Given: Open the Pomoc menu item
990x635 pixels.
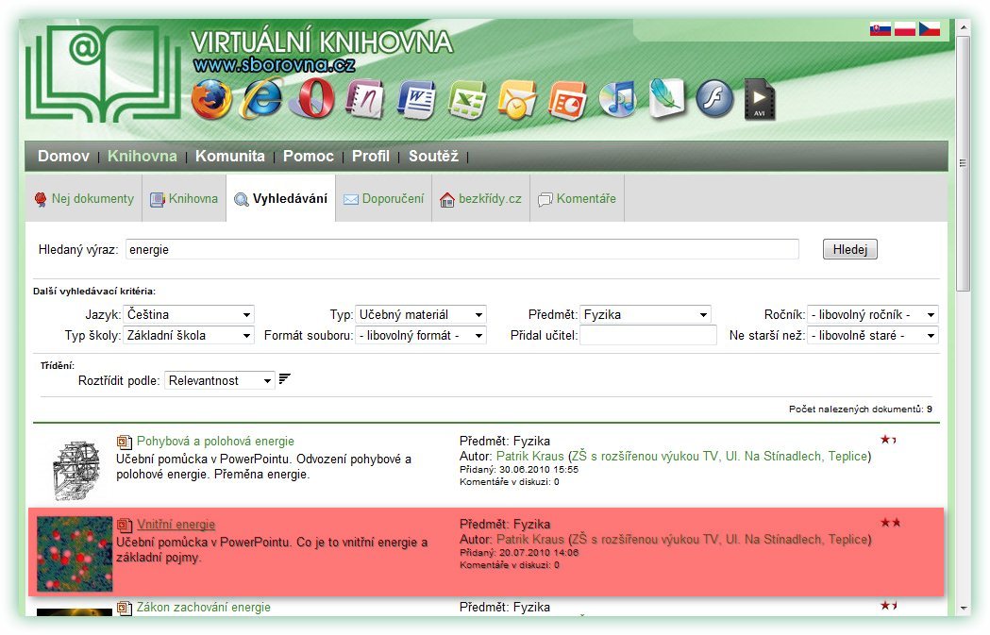Looking at the screenshot, I should click(x=308, y=156).
